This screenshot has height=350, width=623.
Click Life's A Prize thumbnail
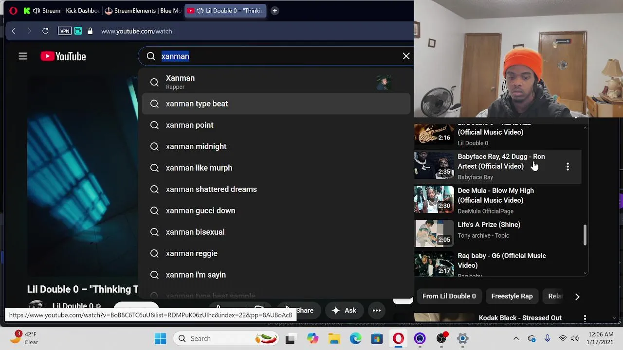(x=434, y=233)
